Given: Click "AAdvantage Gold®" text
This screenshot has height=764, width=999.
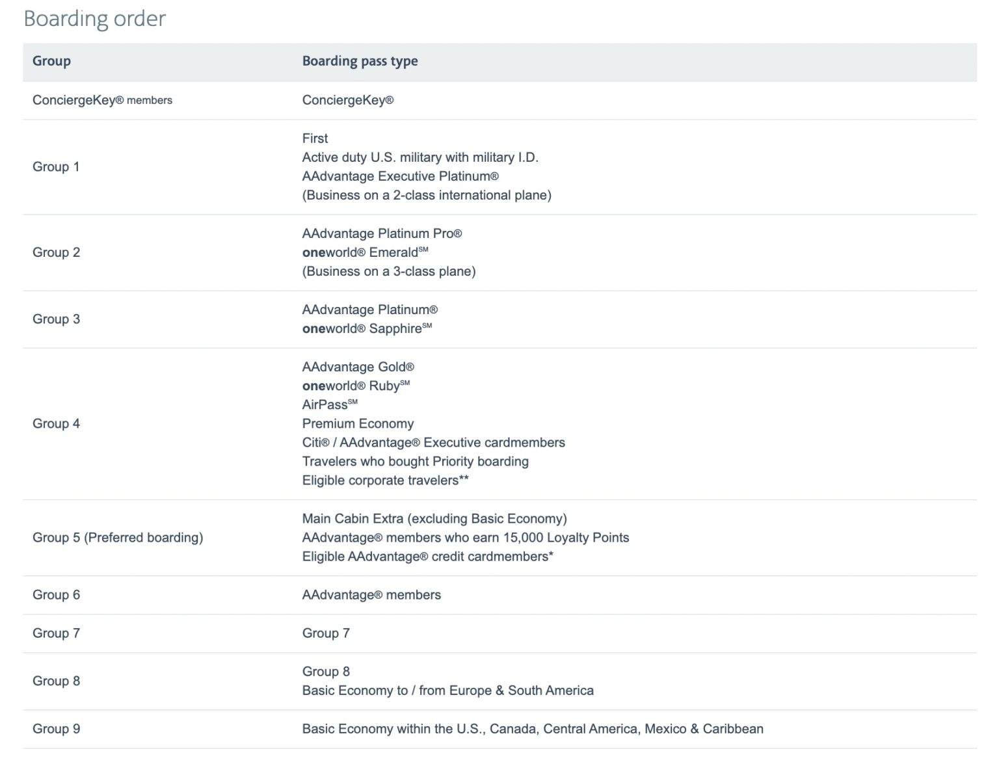Looking at the screenshot, I should [358, 367].
